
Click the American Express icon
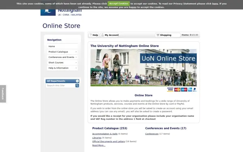[190, 90]
